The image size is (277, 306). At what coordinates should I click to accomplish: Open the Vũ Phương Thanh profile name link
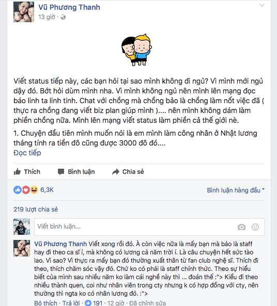69,7
